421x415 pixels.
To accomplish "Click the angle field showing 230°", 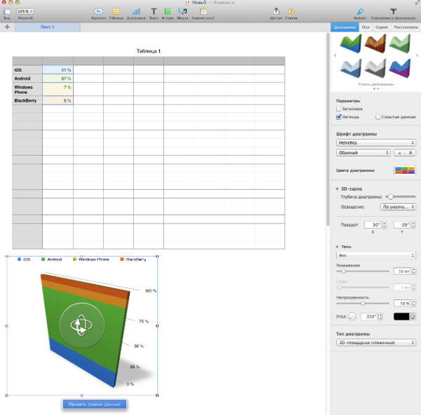I will coord(369,317).
